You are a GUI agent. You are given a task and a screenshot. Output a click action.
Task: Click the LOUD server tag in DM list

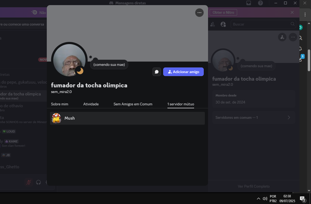[x=9, y=131]
